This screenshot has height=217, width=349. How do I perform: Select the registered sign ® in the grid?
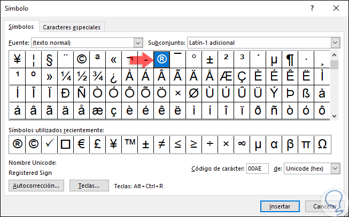(x=161, y=60)
